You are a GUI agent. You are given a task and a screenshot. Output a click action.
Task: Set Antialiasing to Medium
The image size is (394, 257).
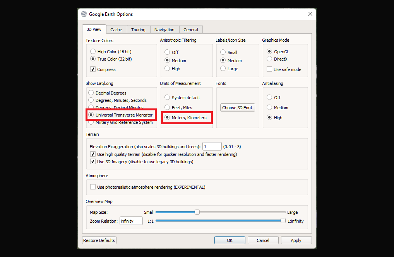(x=269, y=107)
